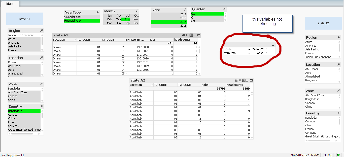Open search in Country list under state A1

click(42, 106)
